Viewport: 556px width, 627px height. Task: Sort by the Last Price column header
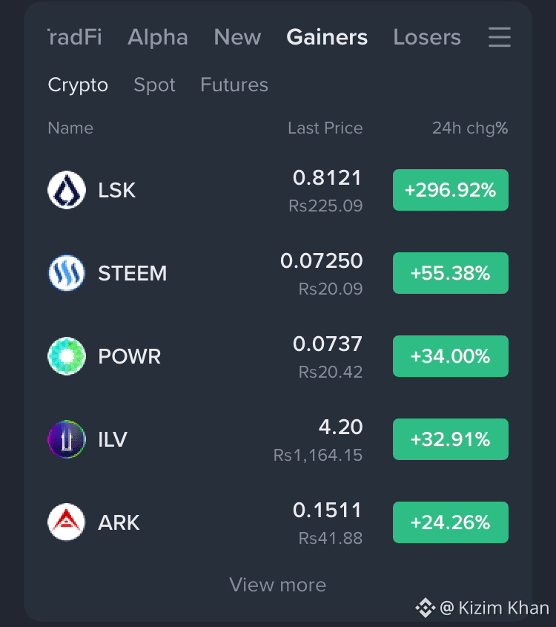pyautogui.click(x=325, y=128)
